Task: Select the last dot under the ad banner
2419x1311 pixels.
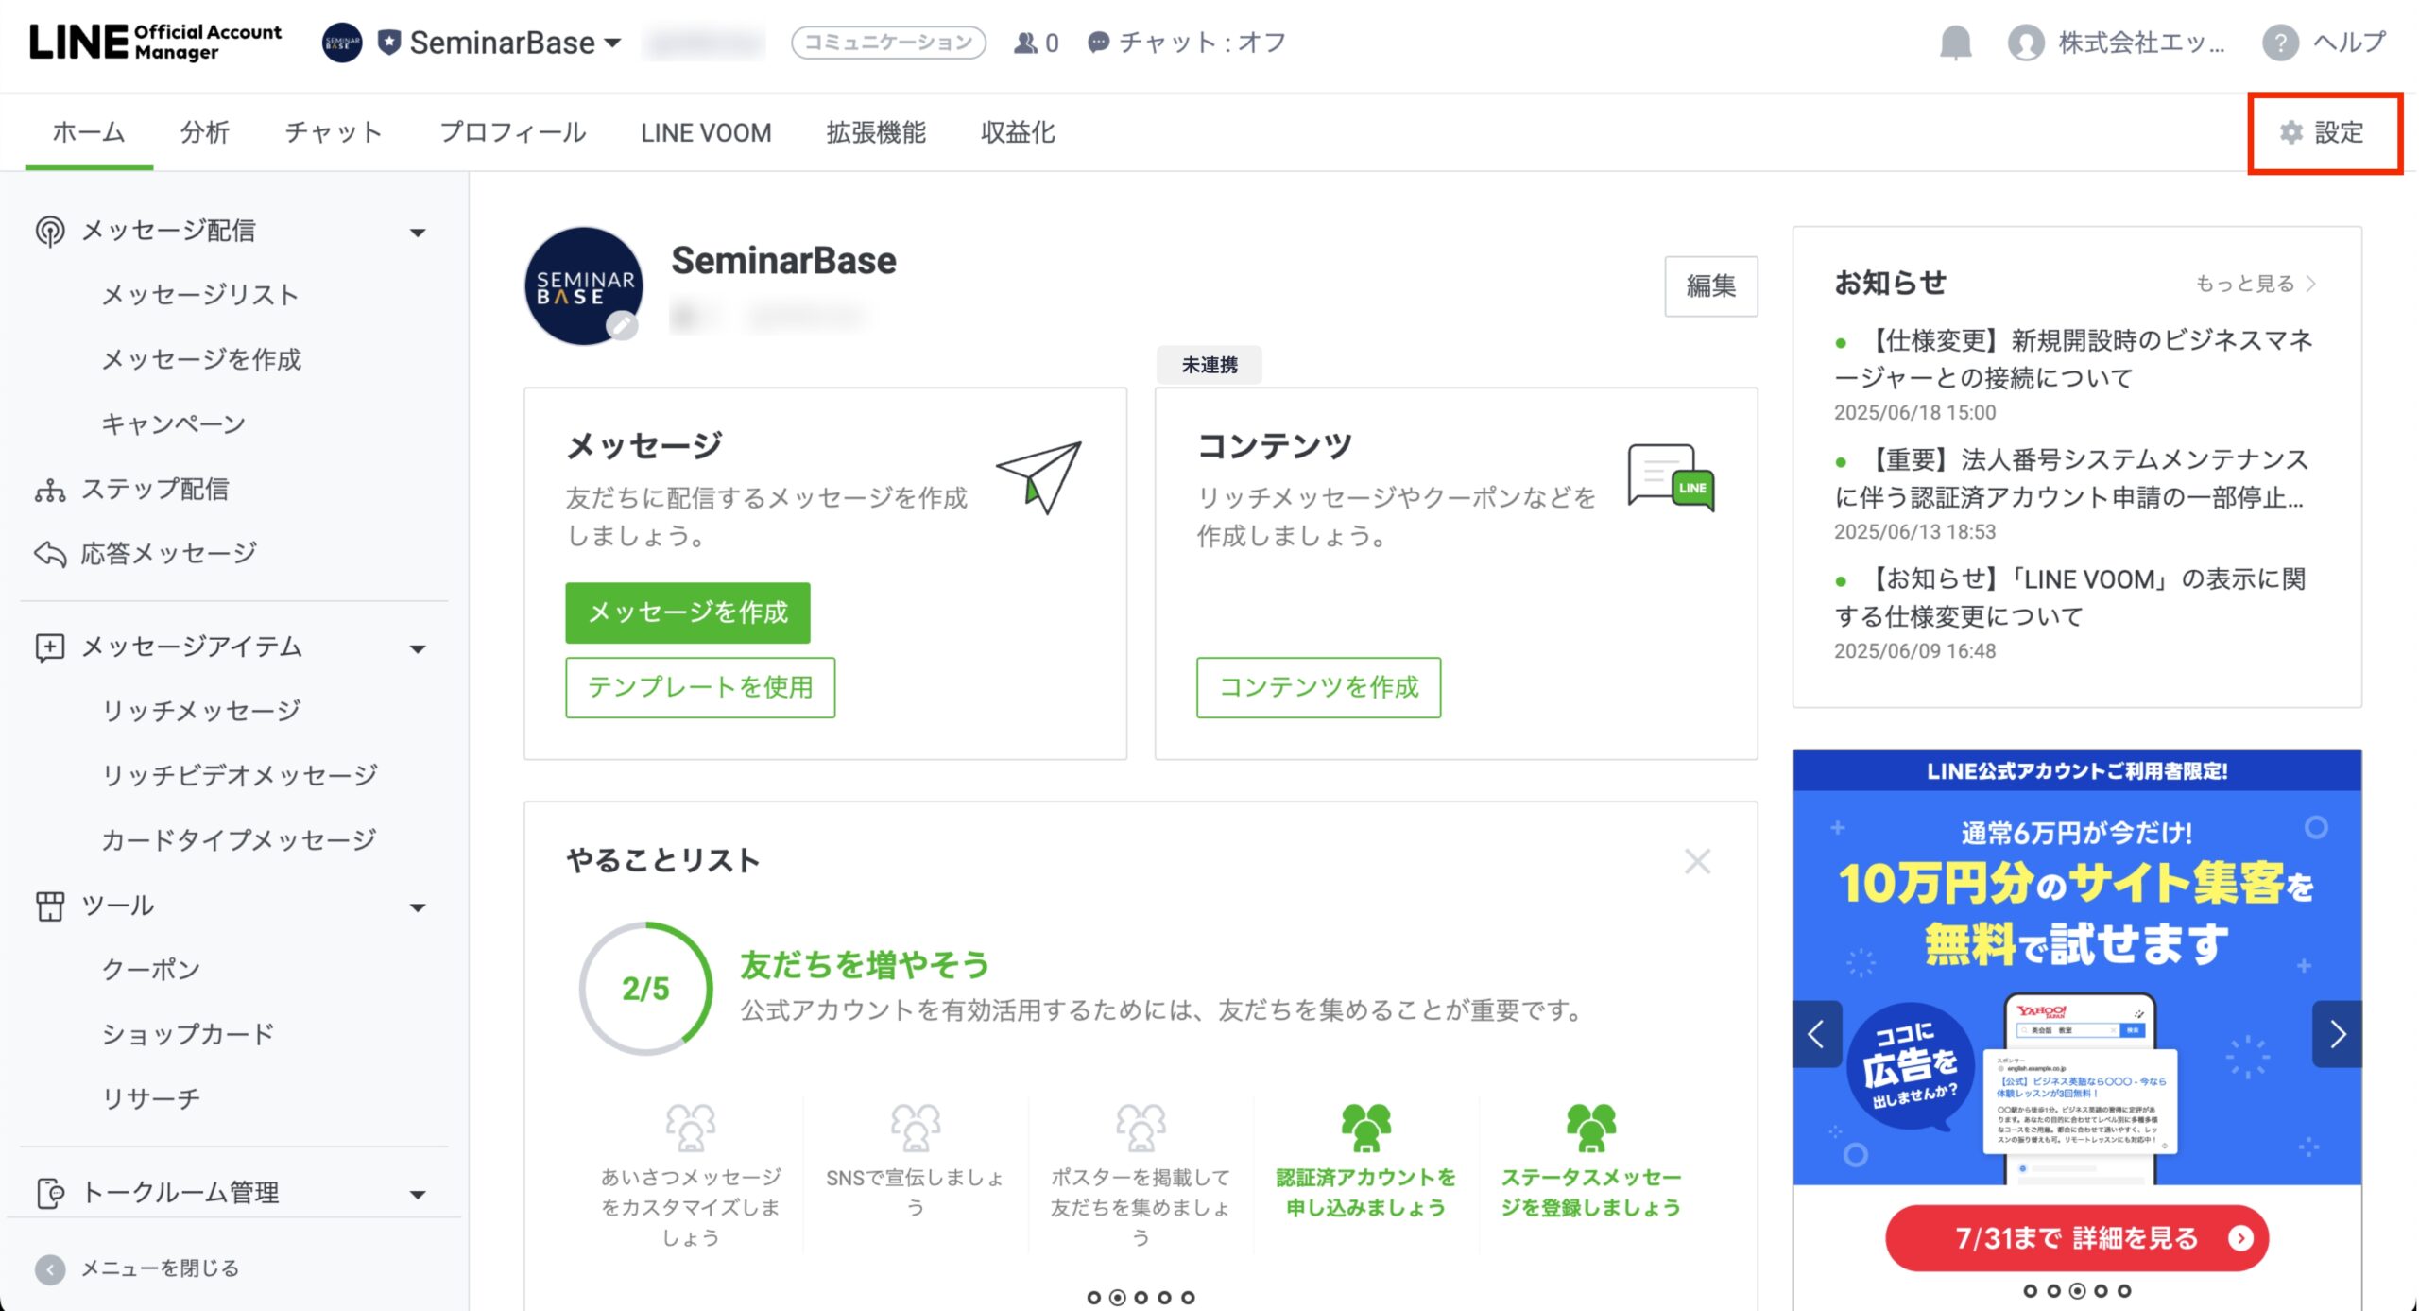Action: tap(2124, 1291)
